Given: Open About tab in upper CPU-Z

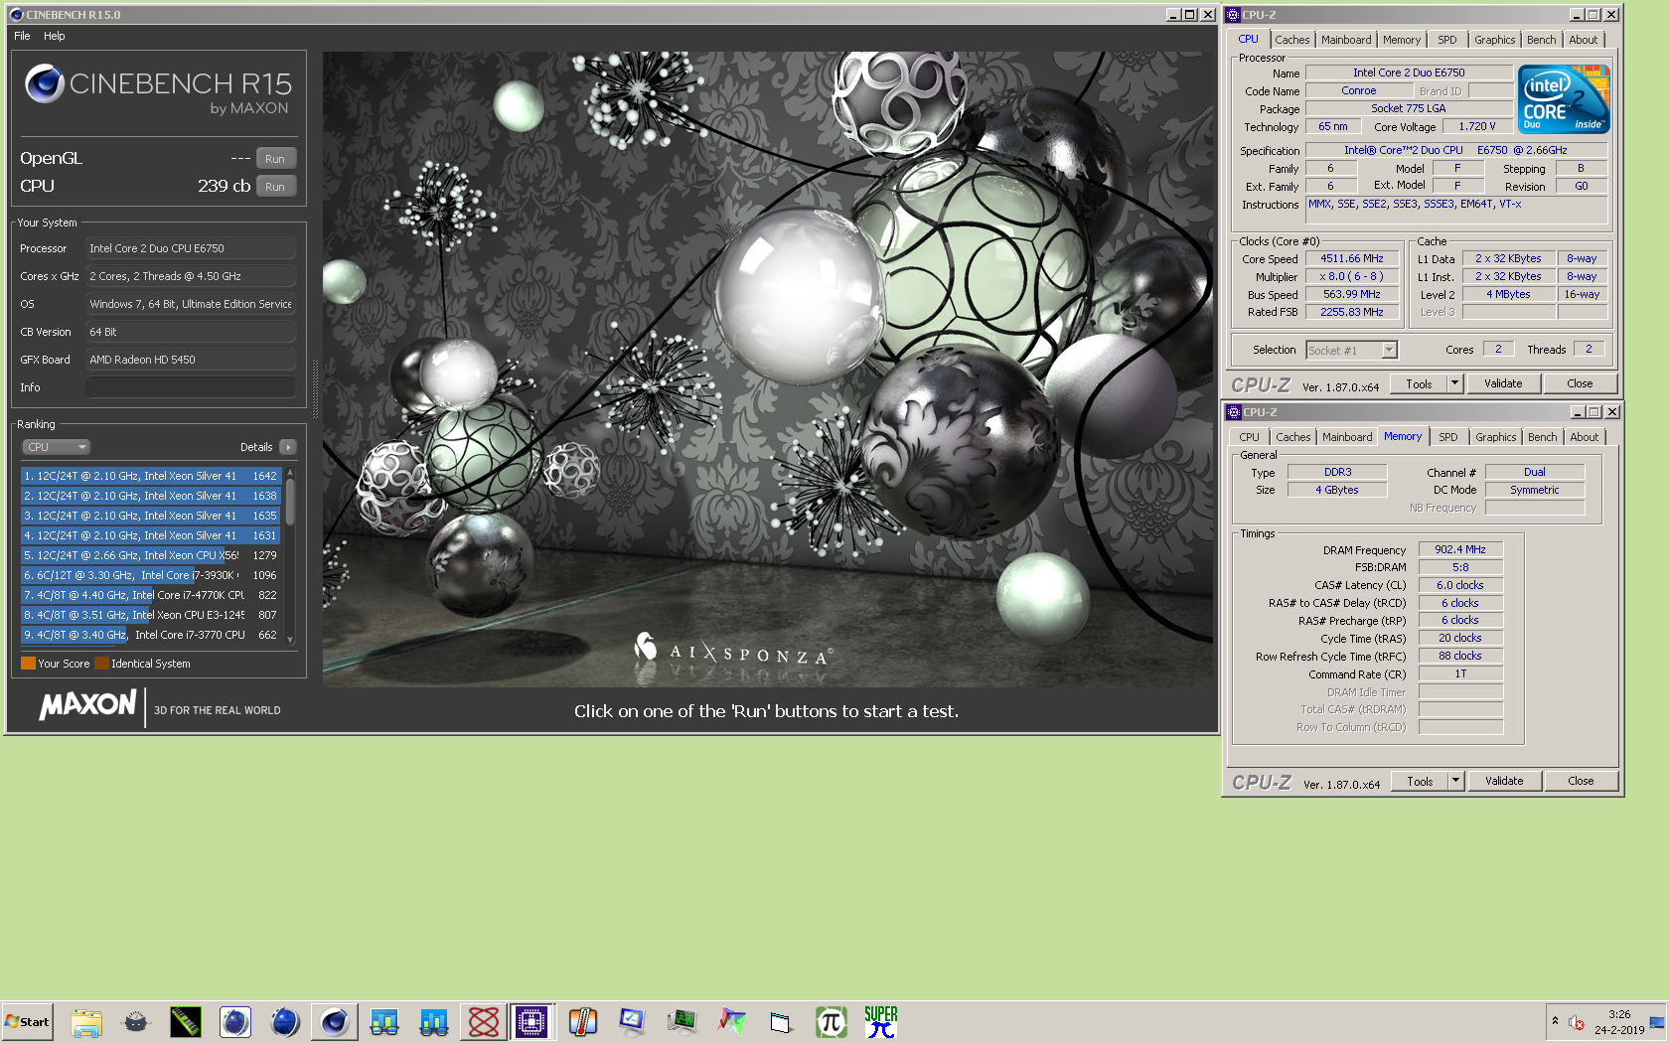Looking at the screenshot, I should click(1584, 40).
